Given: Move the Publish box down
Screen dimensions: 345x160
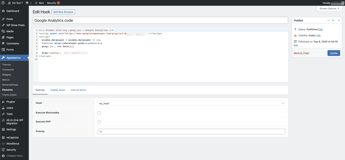Looking at the screenshot, I should (x=333, y=21).
